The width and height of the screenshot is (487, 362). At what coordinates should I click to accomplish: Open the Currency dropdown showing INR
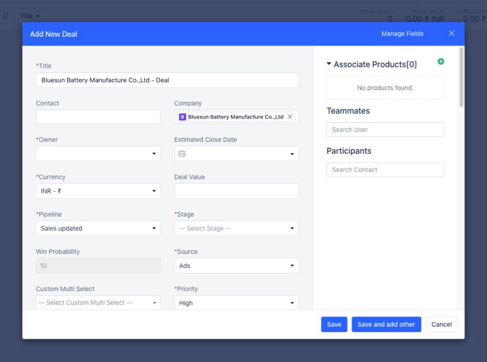98,191
